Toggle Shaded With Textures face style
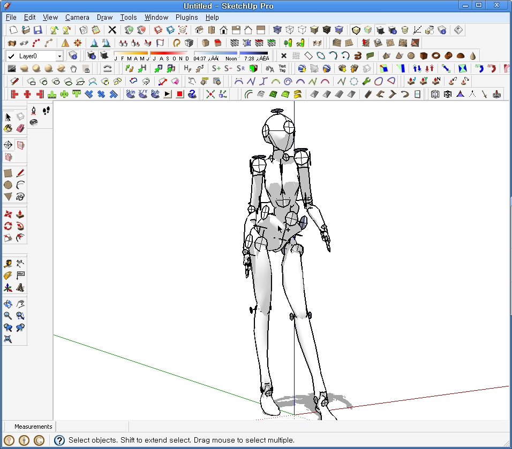This screenshot has height=449, width=512. [327, 30]
